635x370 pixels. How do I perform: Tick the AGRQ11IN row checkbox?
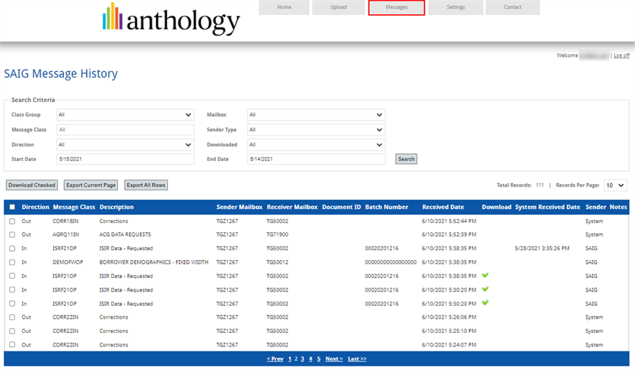coord(12,235)
